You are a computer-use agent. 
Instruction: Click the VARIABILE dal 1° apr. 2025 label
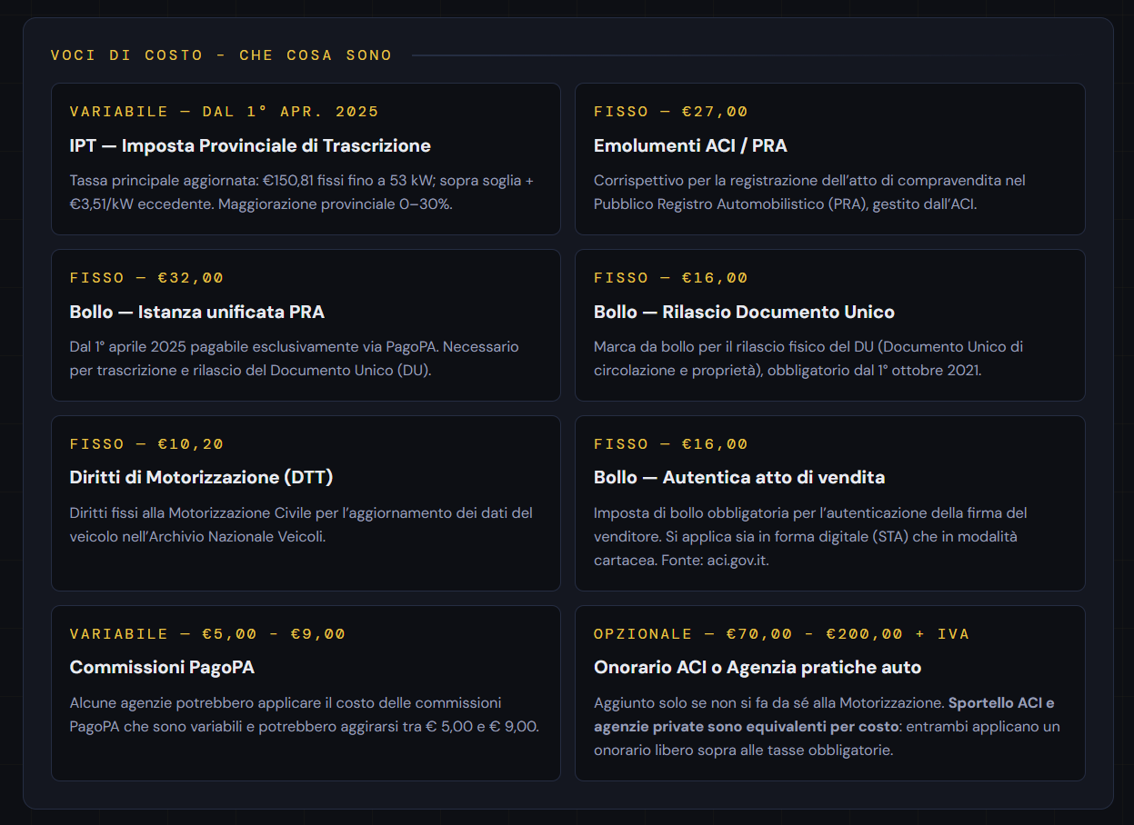(225, 112)
